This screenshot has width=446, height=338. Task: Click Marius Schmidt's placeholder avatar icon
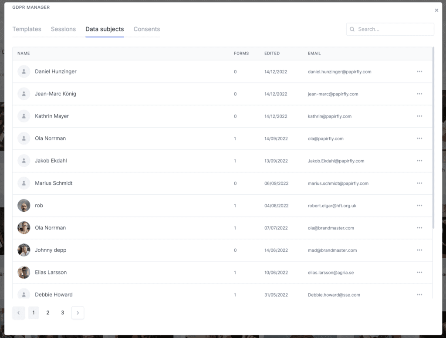pos(24,183)
